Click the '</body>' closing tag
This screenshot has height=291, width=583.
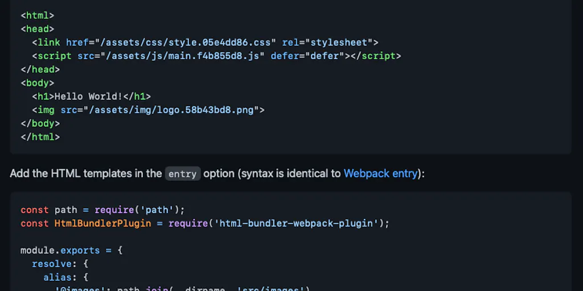click(40, 123)
